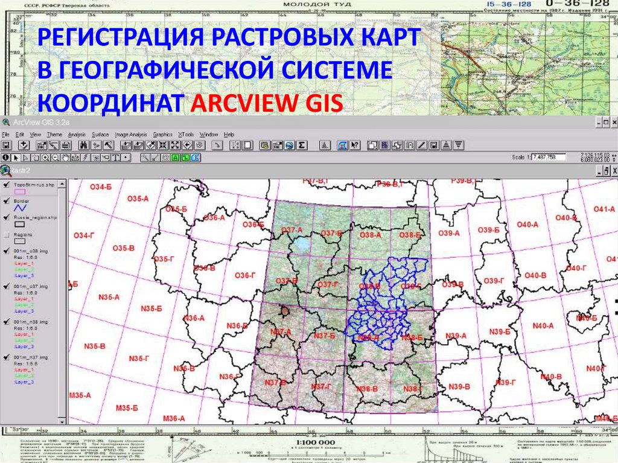The height and width of the screenshot is (463, 618).
Task: Click Zoom to Full Extent icon
Action: click(126, 145)
